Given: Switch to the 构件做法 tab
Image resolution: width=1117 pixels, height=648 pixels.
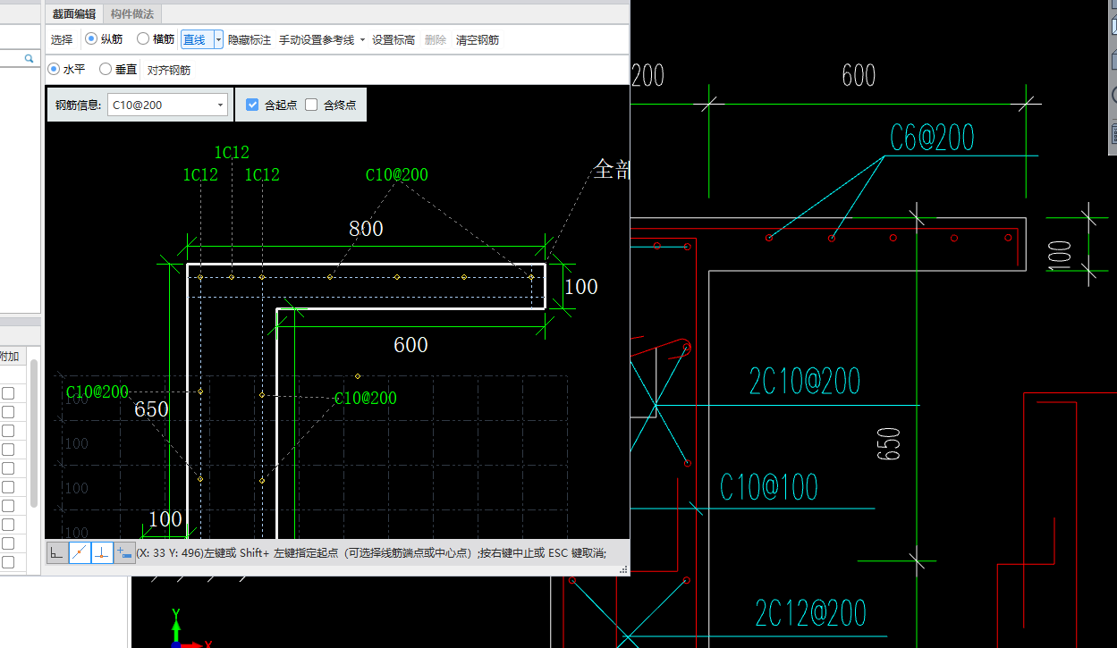Looking at the screenshot, I should (x=132, y=13).
